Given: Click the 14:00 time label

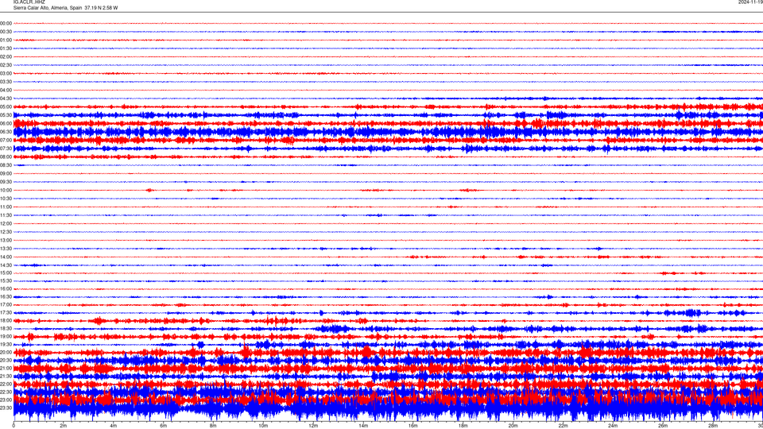Looking at the screenshot, I should click(x=6, y=257).
